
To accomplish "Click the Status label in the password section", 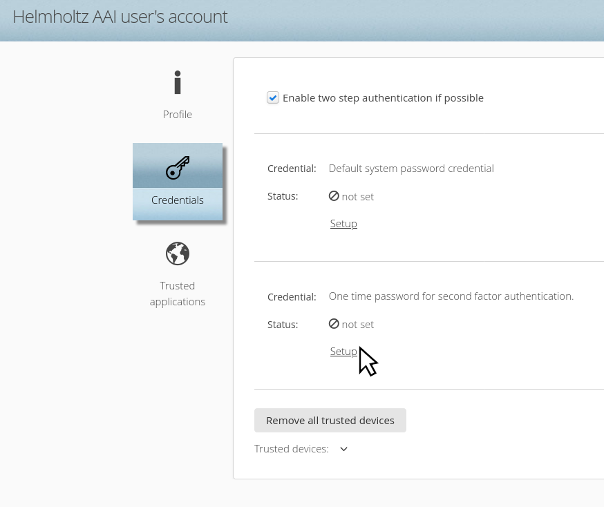I will point(283,195).
